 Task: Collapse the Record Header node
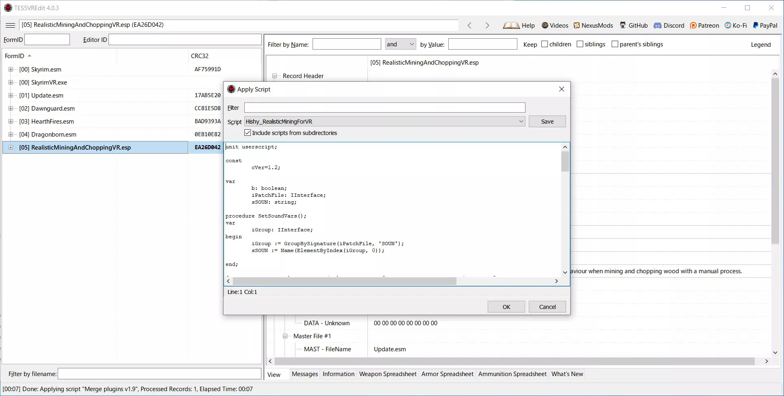tap(274, 76)
